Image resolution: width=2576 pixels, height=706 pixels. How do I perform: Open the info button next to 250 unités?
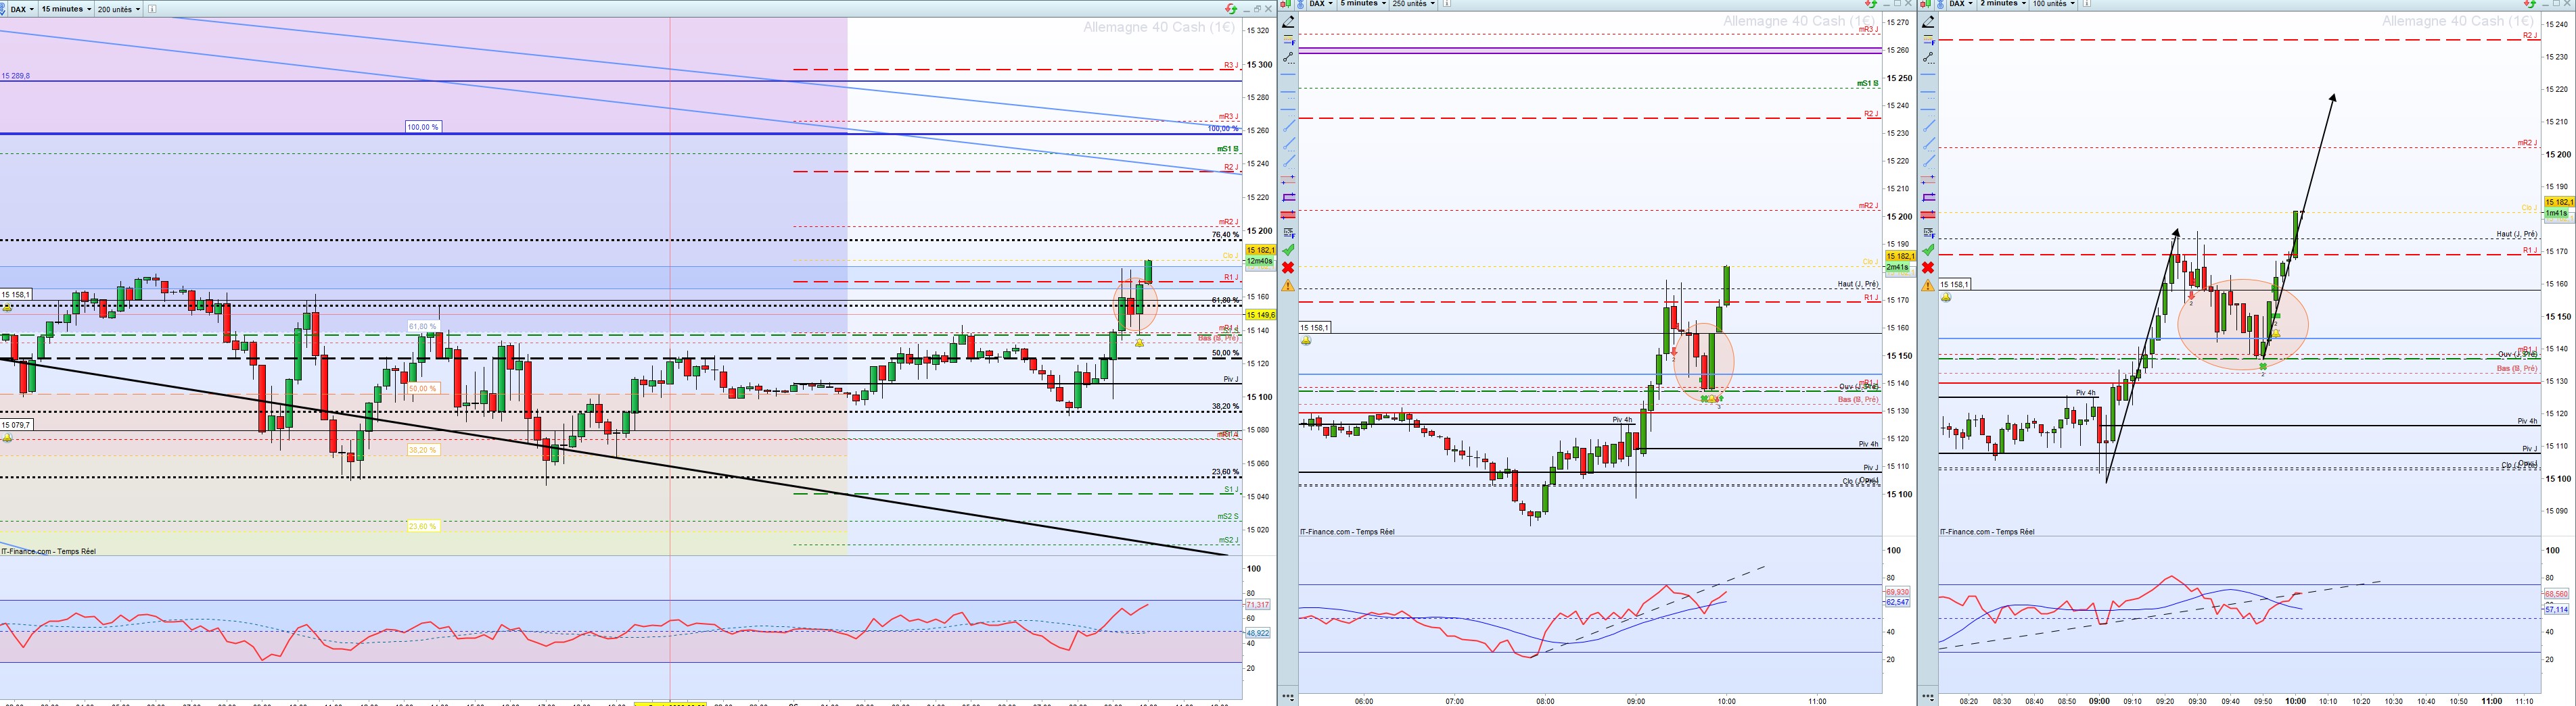pos(1447,3)
